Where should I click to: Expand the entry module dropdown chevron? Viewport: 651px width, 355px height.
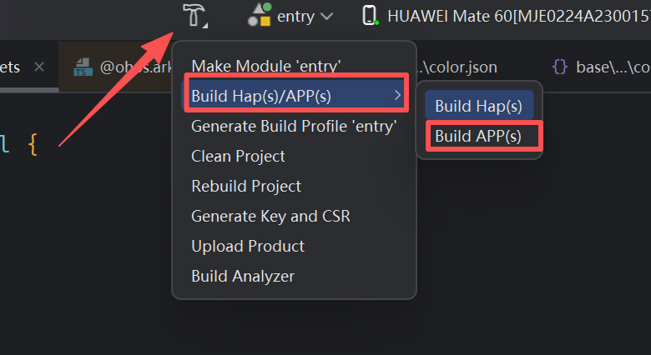[326, 16]
